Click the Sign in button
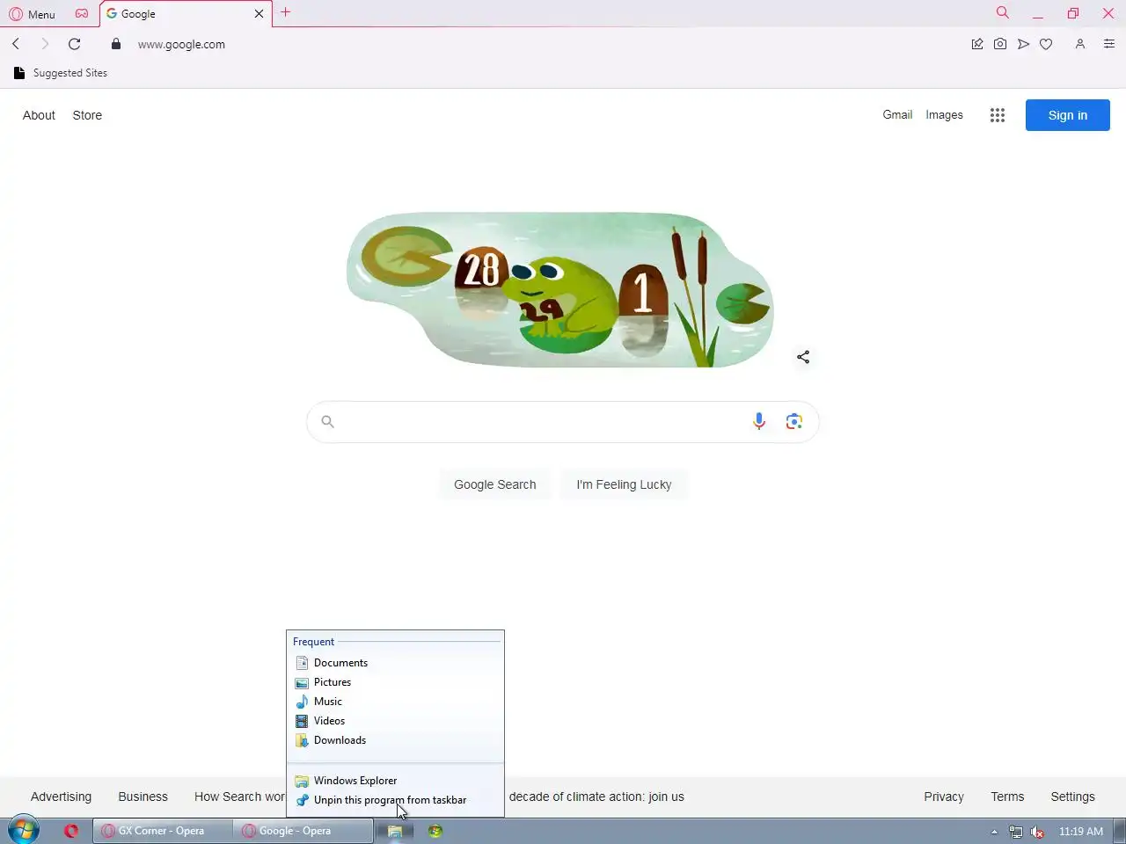Image resolution: width=1126 pixels, height=844 pixels. point(1067,115)
